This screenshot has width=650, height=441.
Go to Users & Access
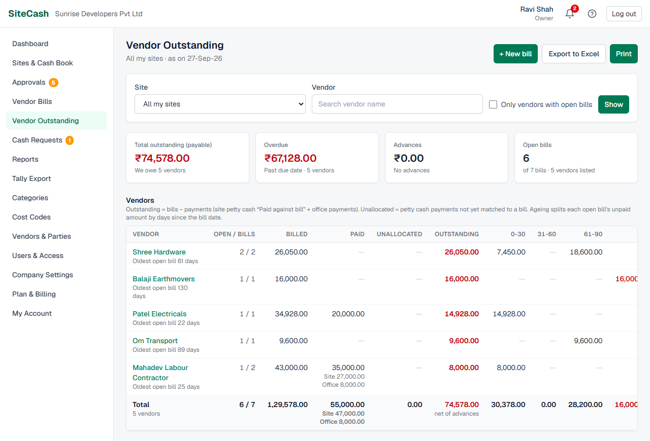click(x=56, y=255)
